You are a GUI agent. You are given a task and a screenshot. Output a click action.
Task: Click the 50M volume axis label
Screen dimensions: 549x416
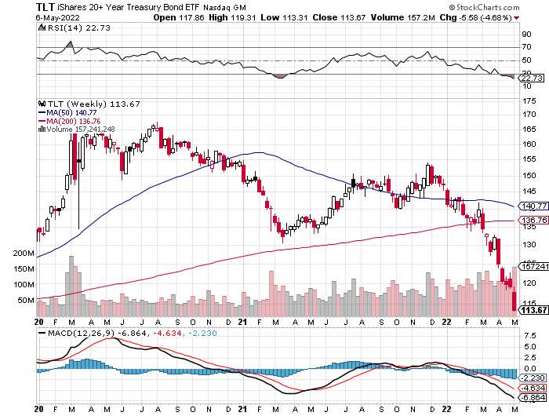[26, 301]
